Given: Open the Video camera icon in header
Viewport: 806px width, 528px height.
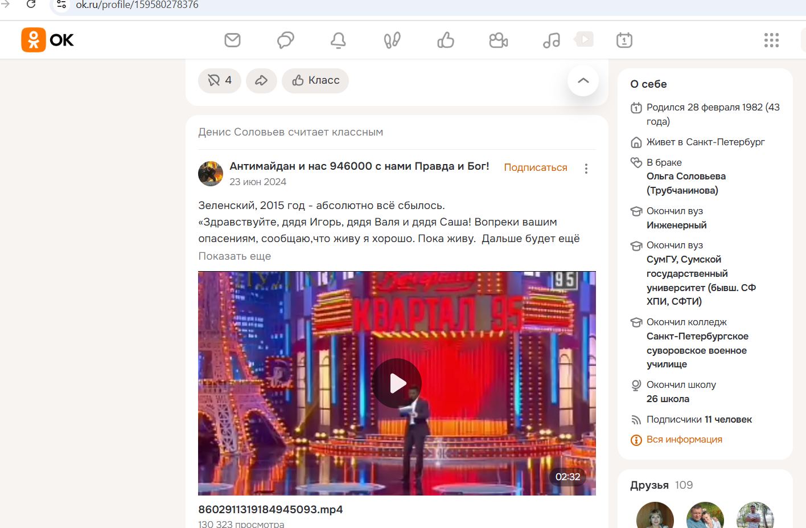Looking at the screenshot, I should 499,40.
